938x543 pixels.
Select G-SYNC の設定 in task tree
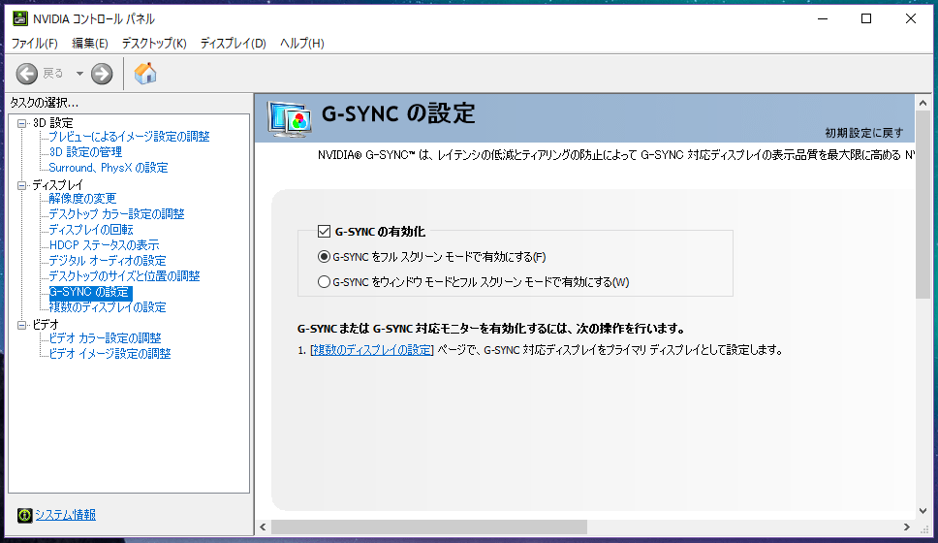coord(90,292)
